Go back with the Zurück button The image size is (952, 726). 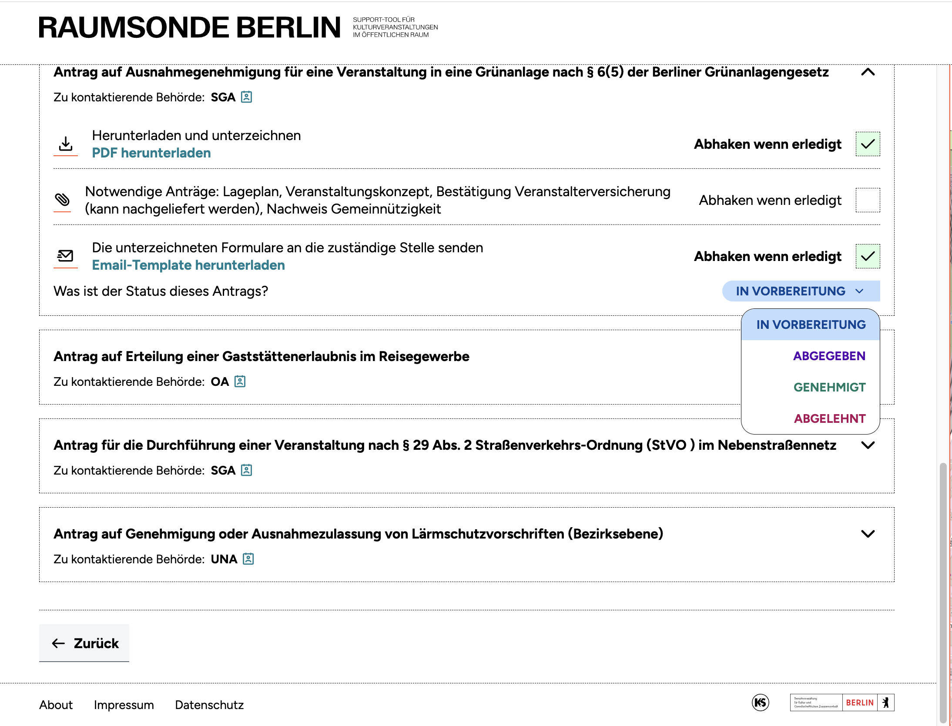pyautogui.click(x=84, y=643)
